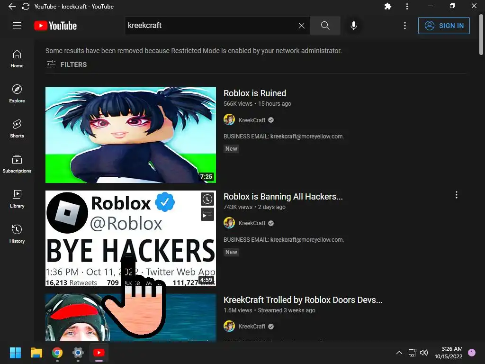Add Banning All Hackers video to queue
The image size is (485, 364).
(207, 214)
